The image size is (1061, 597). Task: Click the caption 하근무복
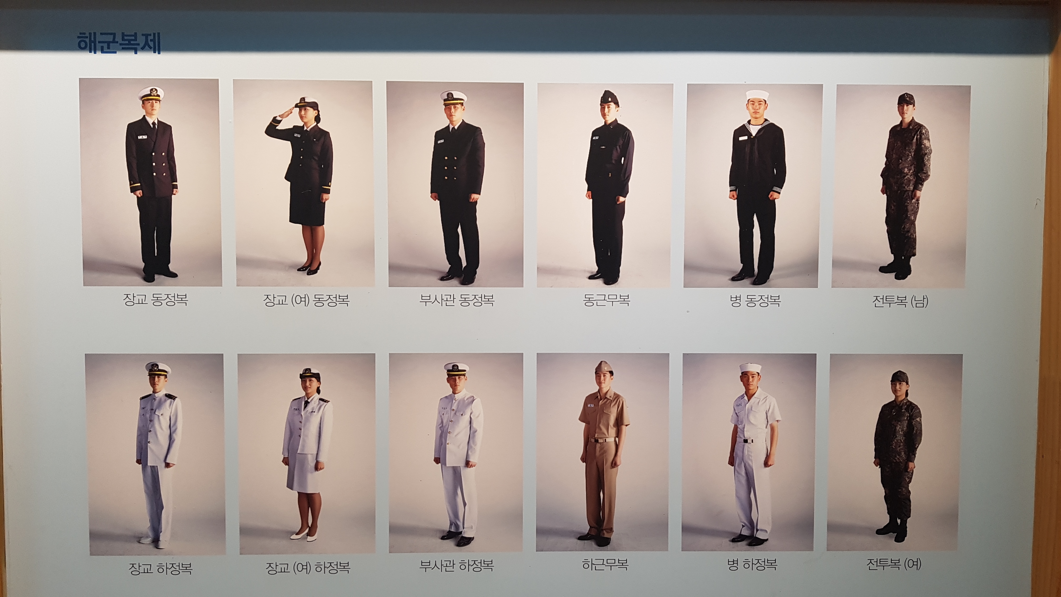click(605, 564)
